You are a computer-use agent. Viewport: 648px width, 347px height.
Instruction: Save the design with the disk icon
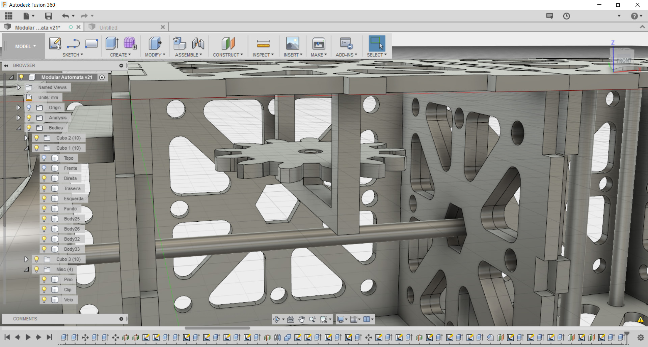click(49, 16)
